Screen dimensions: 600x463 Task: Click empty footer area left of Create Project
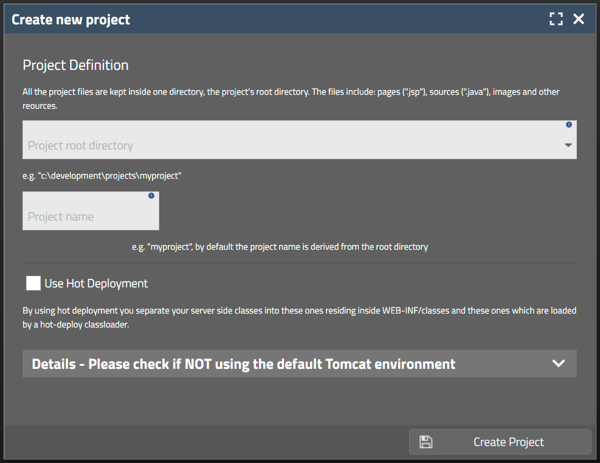point(207,442)
